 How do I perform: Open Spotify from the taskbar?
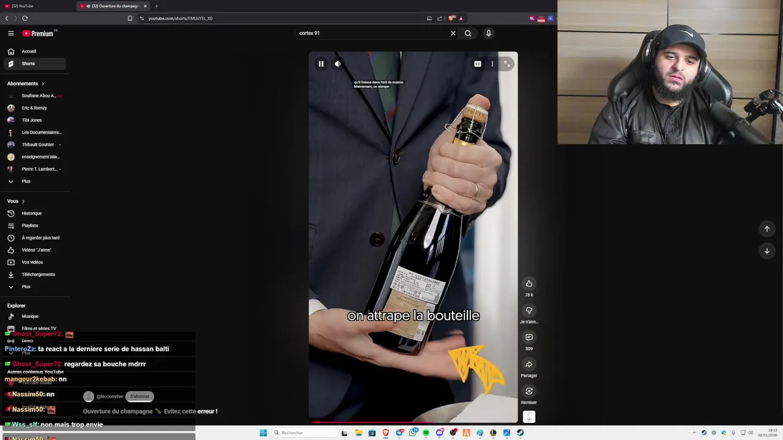pyautogui.click(x=426, y=433)
